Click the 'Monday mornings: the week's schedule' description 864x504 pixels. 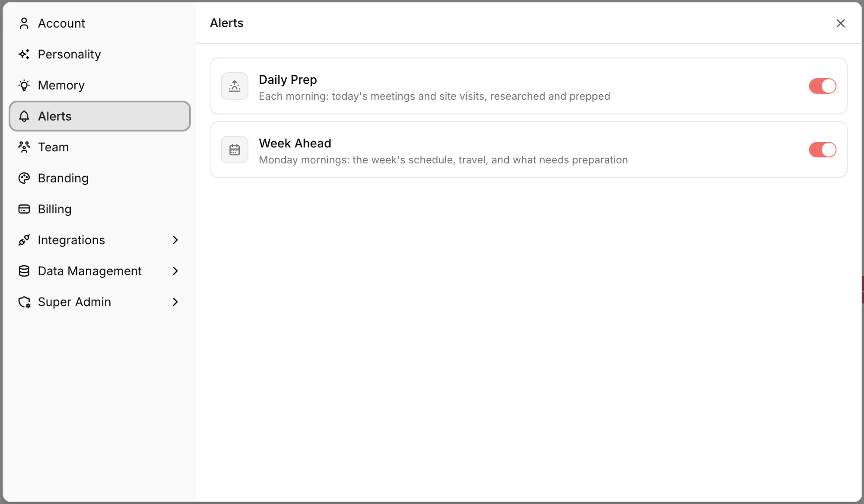[443, 160]
